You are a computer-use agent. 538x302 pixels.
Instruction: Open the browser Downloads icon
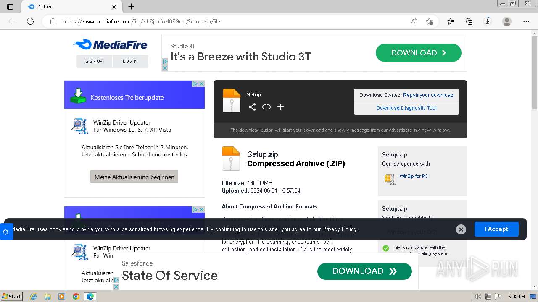(488, 21)
